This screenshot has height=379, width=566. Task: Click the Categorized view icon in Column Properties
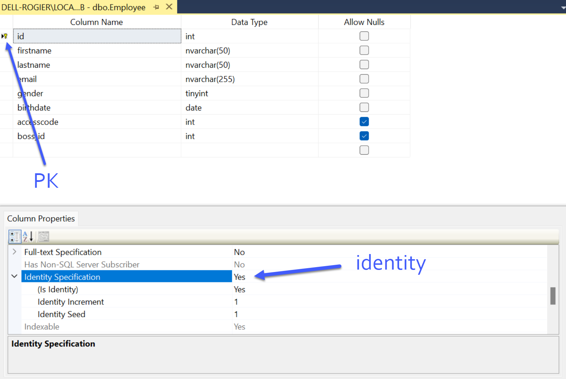click(x=15, y=237)
